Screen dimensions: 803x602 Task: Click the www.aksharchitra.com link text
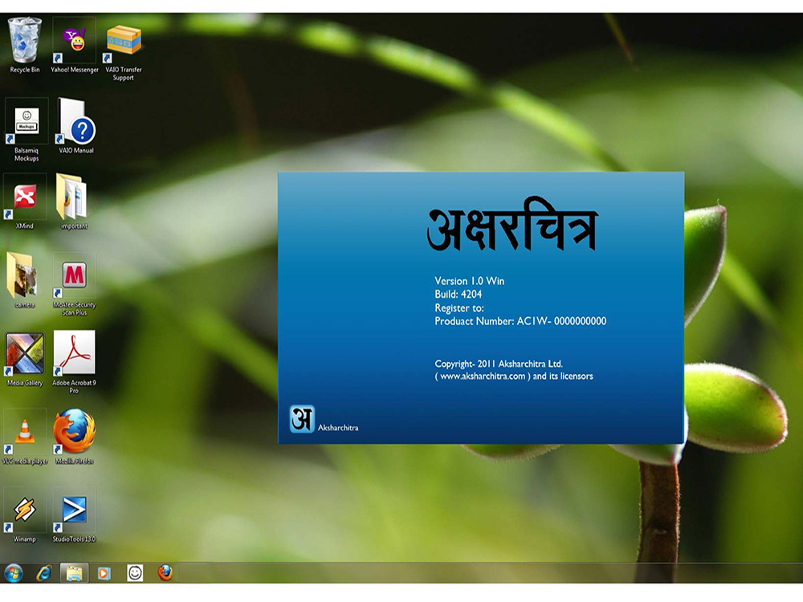tap(483, 376)
